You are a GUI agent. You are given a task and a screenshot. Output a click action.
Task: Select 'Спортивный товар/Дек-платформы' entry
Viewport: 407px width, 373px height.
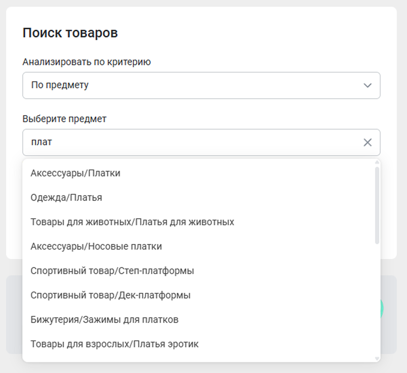[110, 295]
